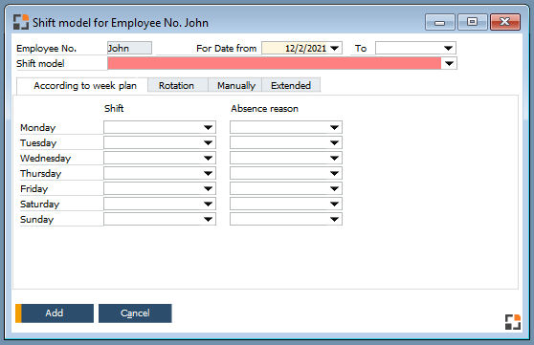Click the red Shift model field
Screen dimensions: 534x345
coord(274,63)
